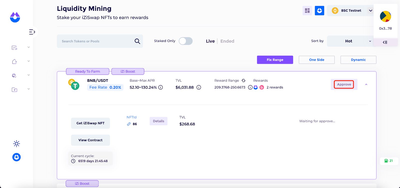Expand the sidebar with the menu arrow icon
Screen dimensions: 400x188
32,32
